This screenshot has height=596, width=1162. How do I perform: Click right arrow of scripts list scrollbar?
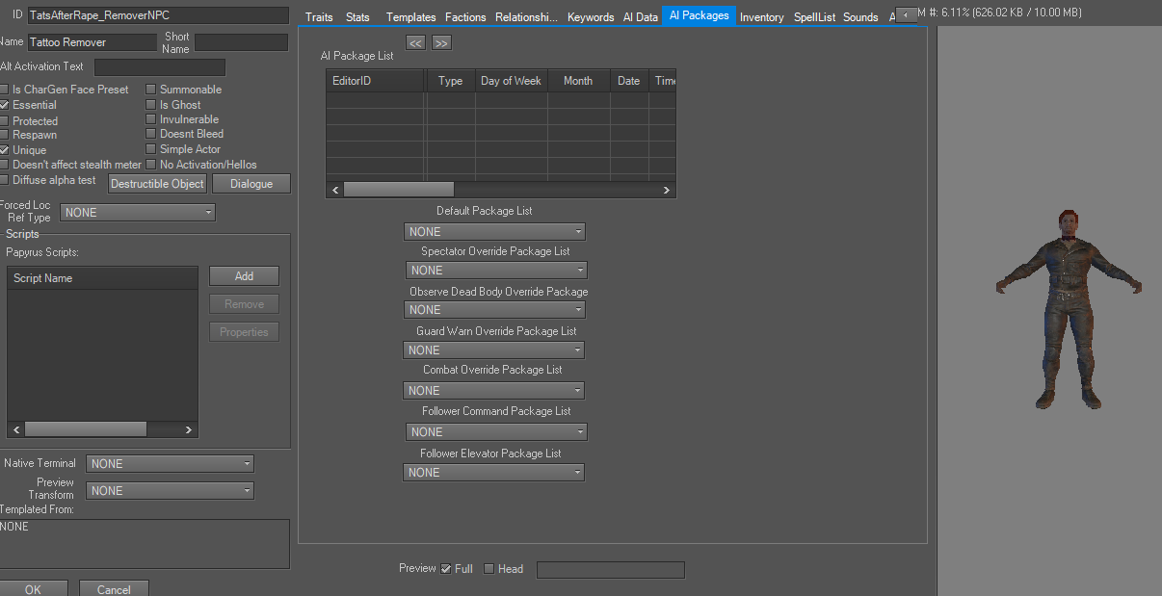click(x=189, y=429)
